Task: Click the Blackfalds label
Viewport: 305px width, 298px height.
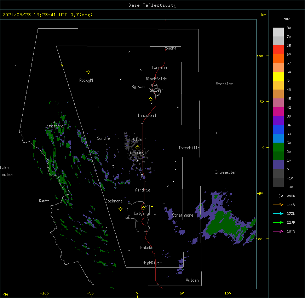Action: tap(156, 79)
